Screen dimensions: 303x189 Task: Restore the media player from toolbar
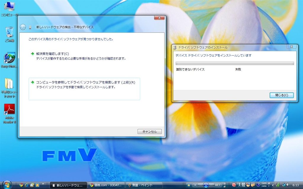click(225, 187)
